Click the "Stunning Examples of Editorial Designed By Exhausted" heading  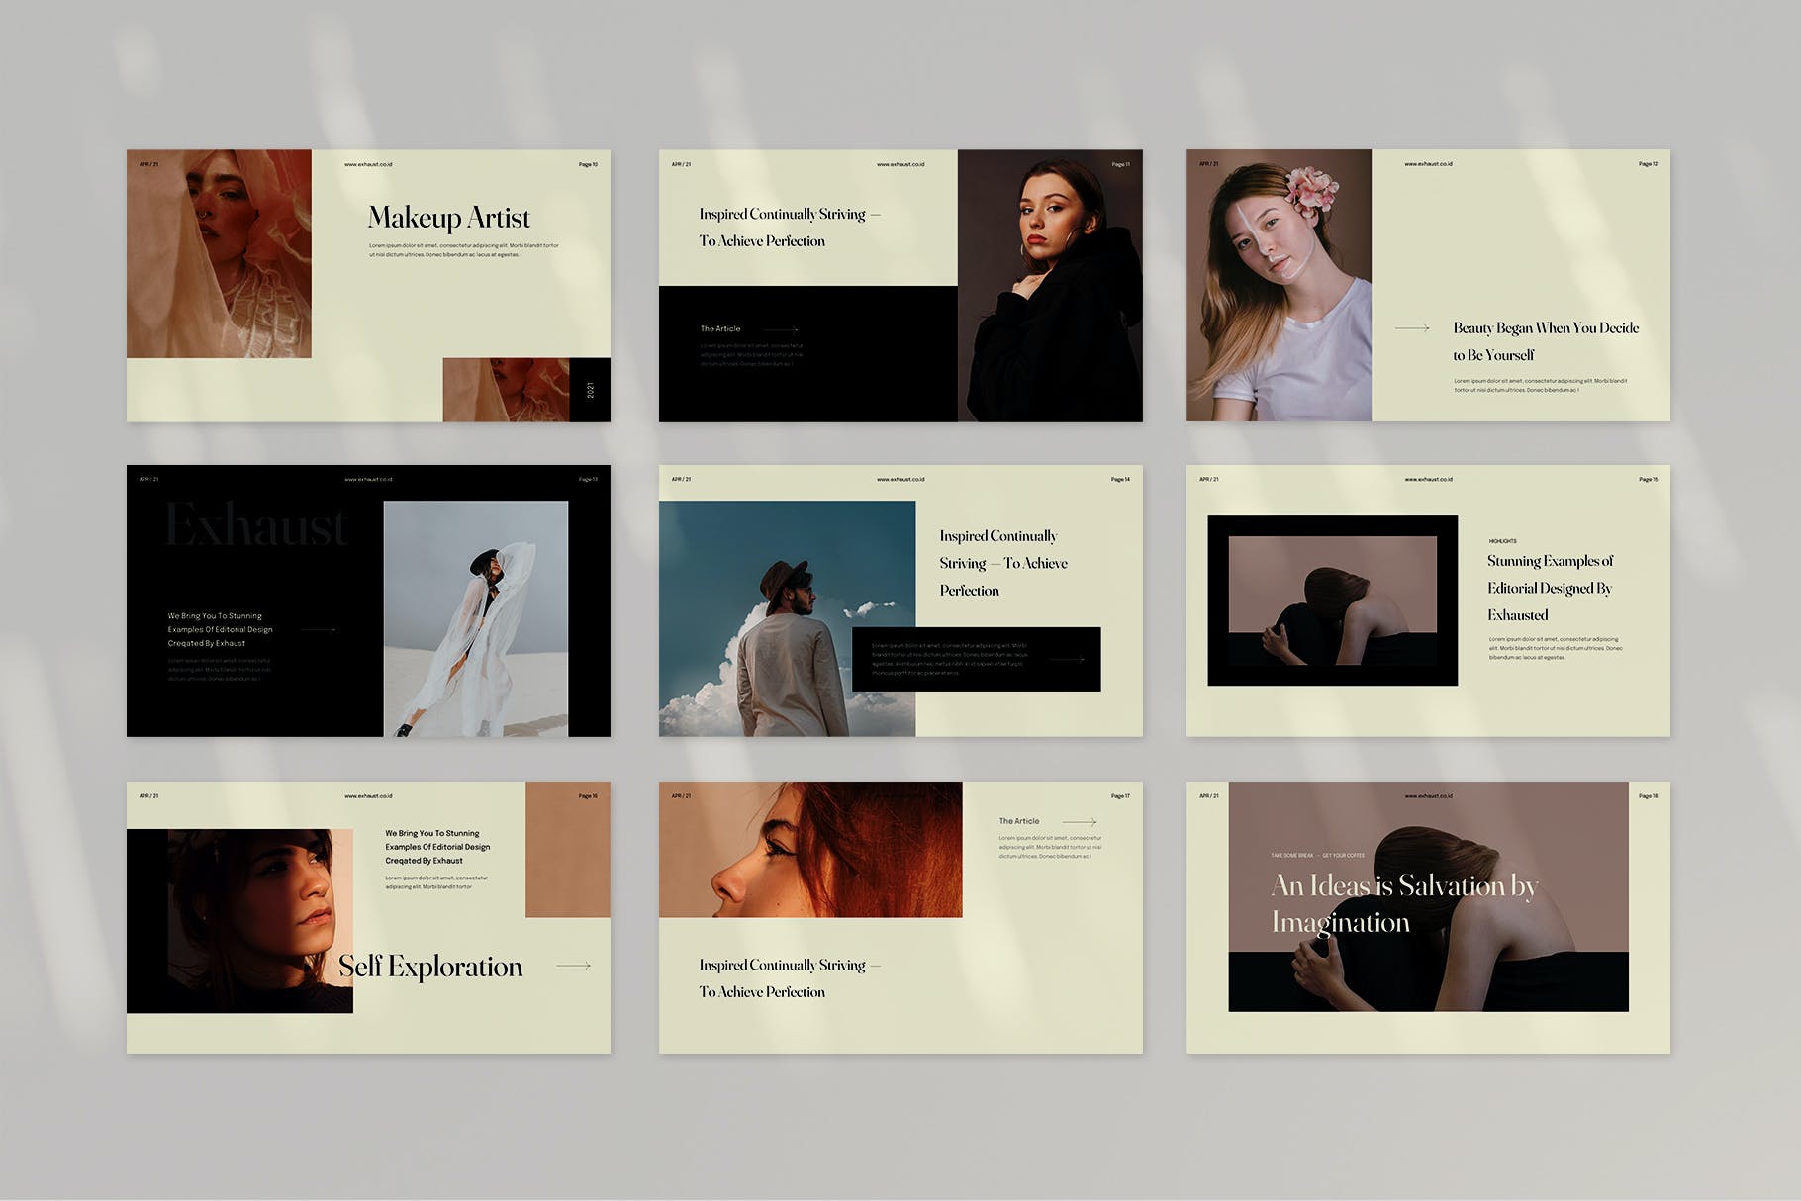(x=1550, y=588)
